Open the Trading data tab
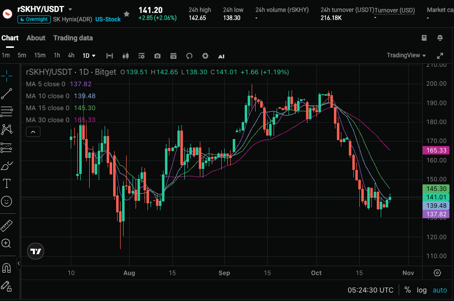454x301 pixels. (x=73, y=38)
